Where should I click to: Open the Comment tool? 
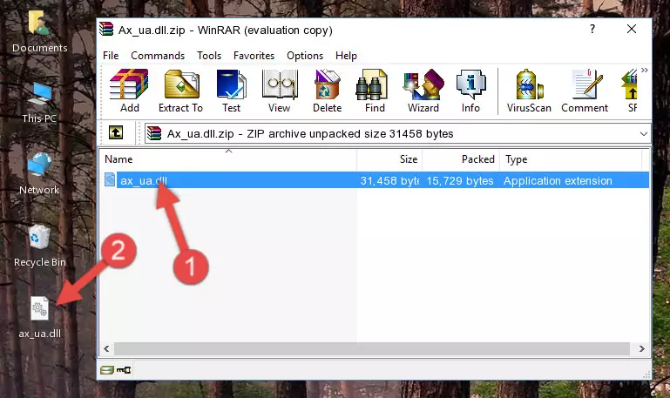click(x=585, y=91)
